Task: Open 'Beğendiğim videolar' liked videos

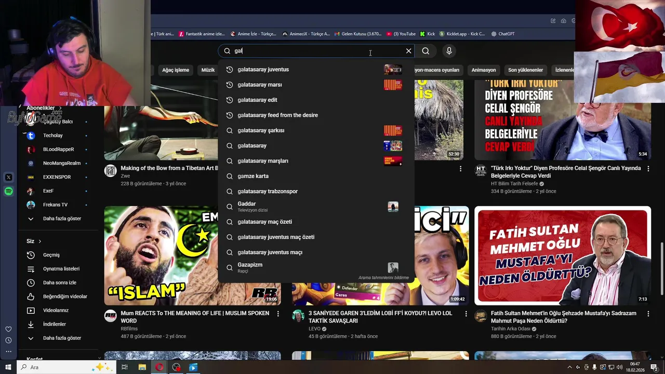Action: pos(57,297)
